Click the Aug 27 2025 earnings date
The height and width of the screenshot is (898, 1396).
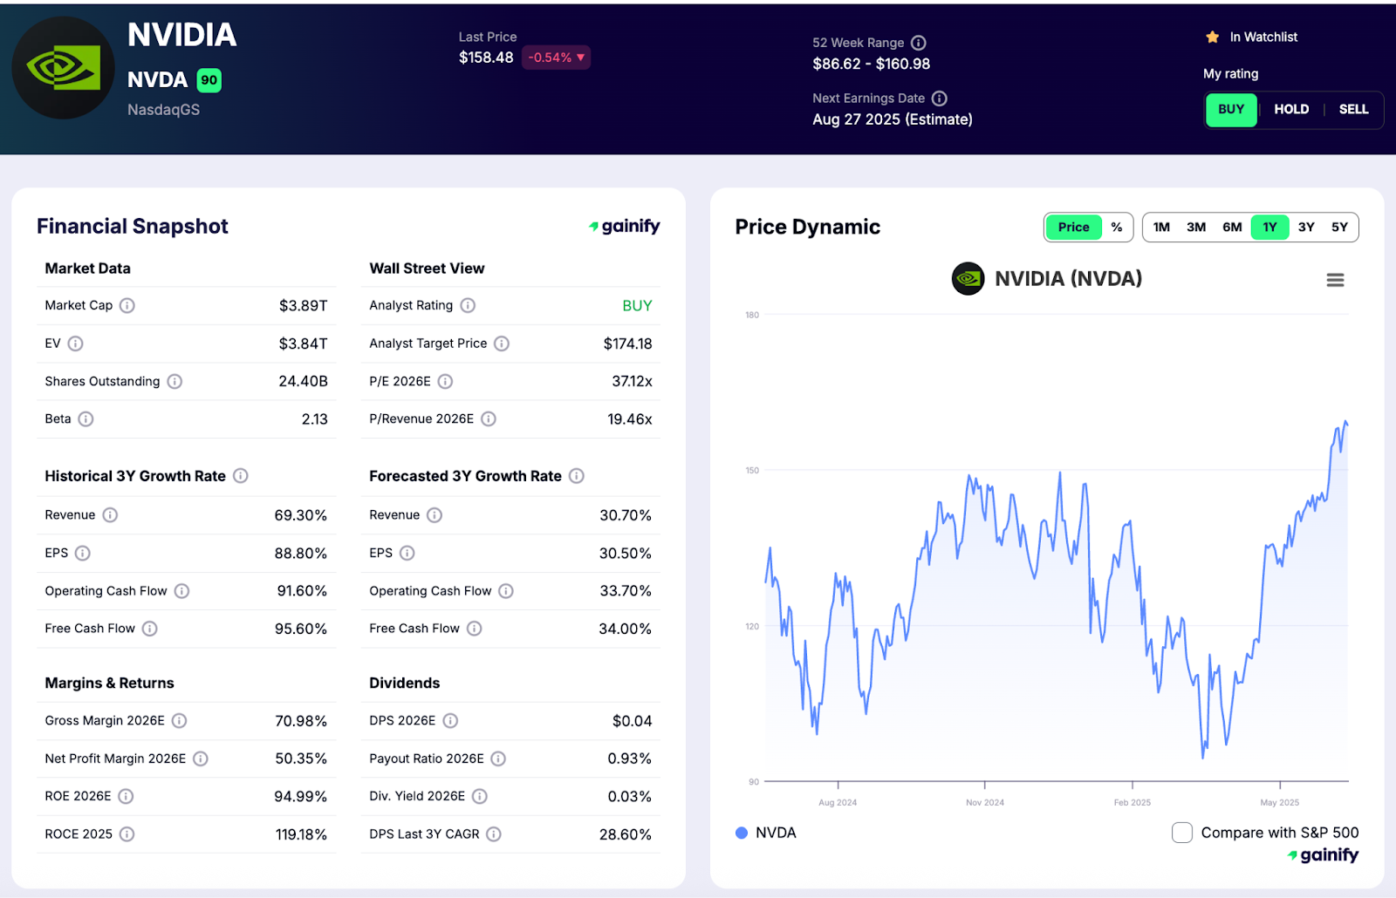(x=893, y=119)
